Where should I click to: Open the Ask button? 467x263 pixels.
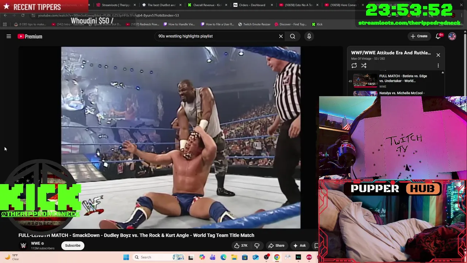point(299,245)
